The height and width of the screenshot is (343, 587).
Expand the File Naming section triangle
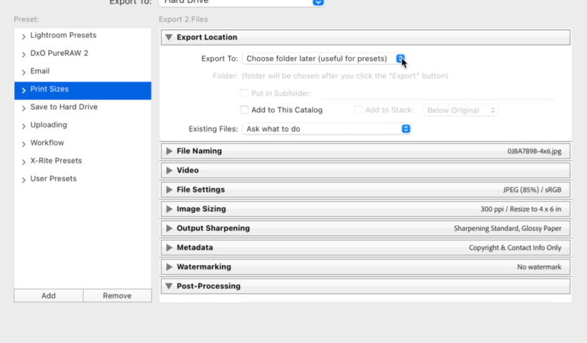[169, 151]
